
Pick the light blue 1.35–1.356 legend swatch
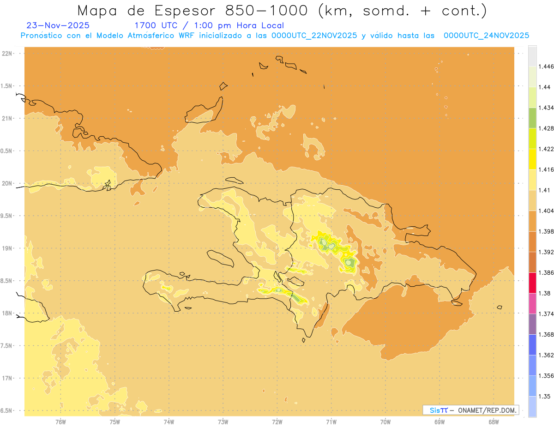tap(532, 386)
